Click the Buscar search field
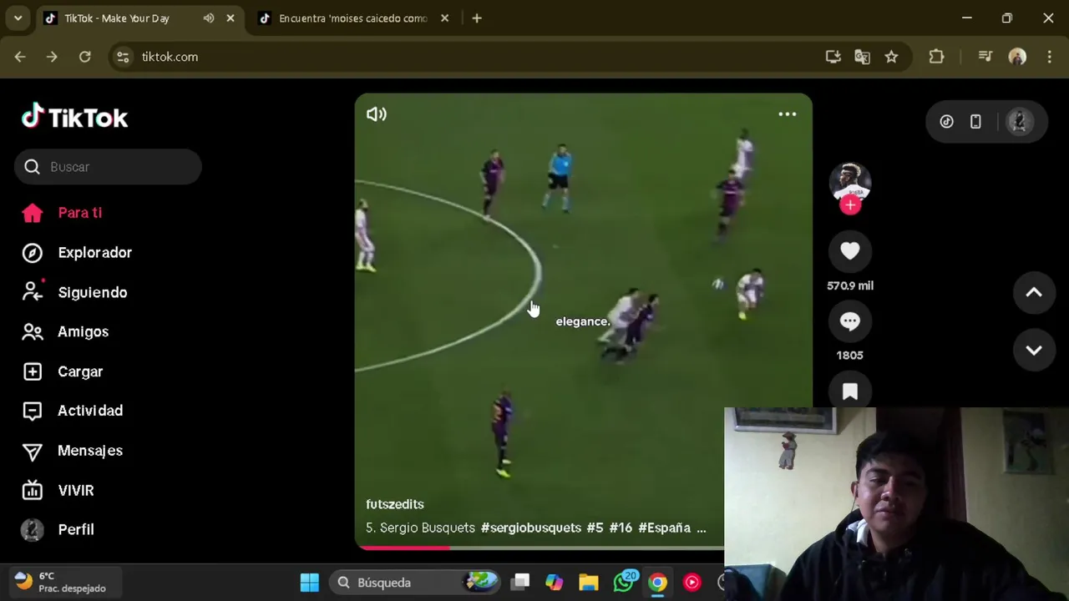1069x601 pixels. (x=108, y=167)
